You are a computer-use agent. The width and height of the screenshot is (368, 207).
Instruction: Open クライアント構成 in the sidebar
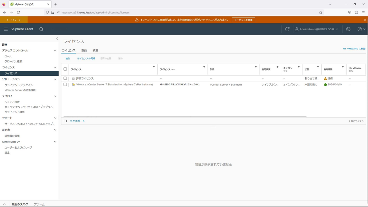point(14,112)
